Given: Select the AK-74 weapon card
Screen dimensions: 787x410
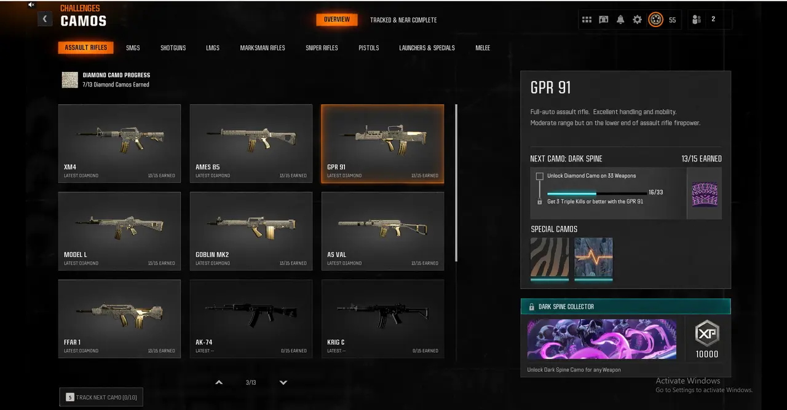Looking at the screenshot, I should [x=251, y=319].
